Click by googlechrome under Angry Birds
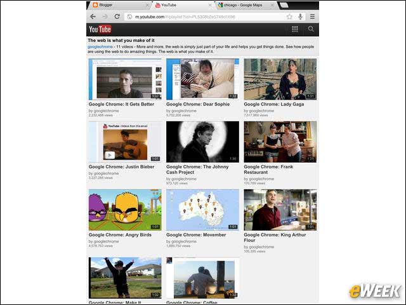The image size is (406, 305). click(x=103, y=241)
